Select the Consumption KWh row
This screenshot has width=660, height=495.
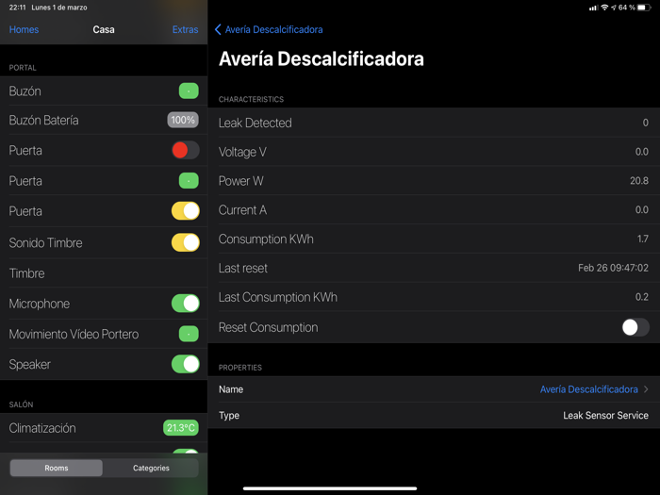click(x=434, y=239)
